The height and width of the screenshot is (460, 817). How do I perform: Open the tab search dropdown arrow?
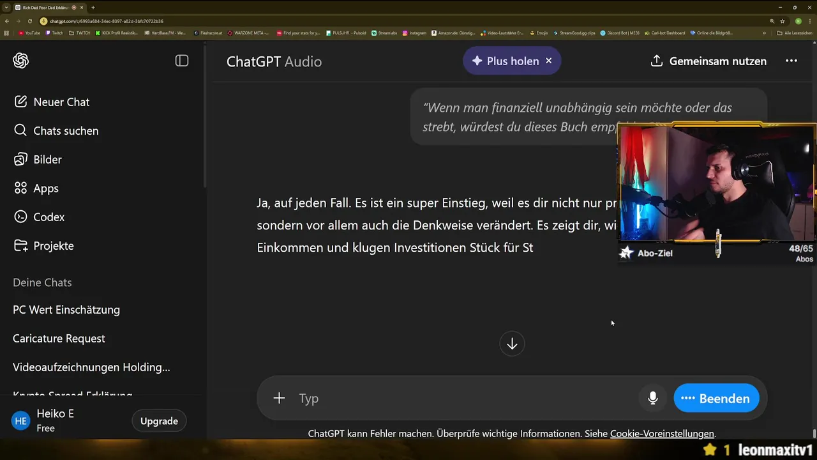(6, 7)
